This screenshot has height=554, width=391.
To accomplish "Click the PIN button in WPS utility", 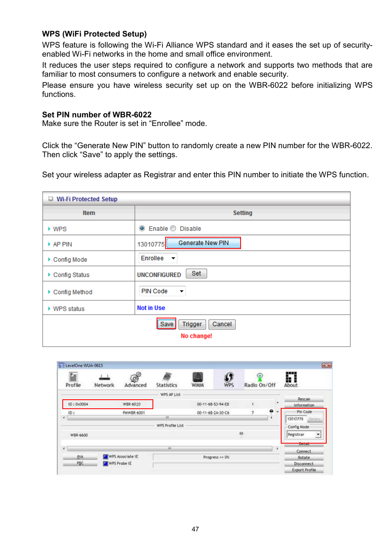I will (80, 457).
